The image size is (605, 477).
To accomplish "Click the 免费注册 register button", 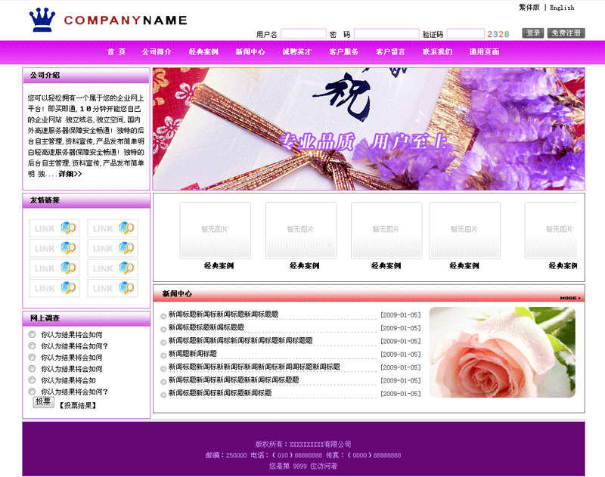I will point(566,33).
